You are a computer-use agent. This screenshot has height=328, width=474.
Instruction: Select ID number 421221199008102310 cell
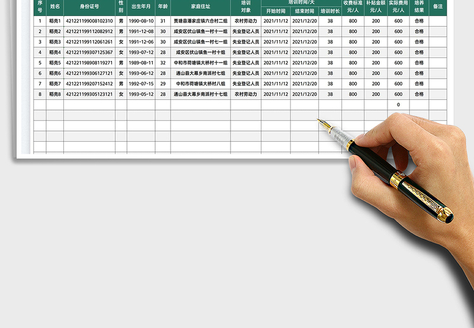[x=89, y=21]
